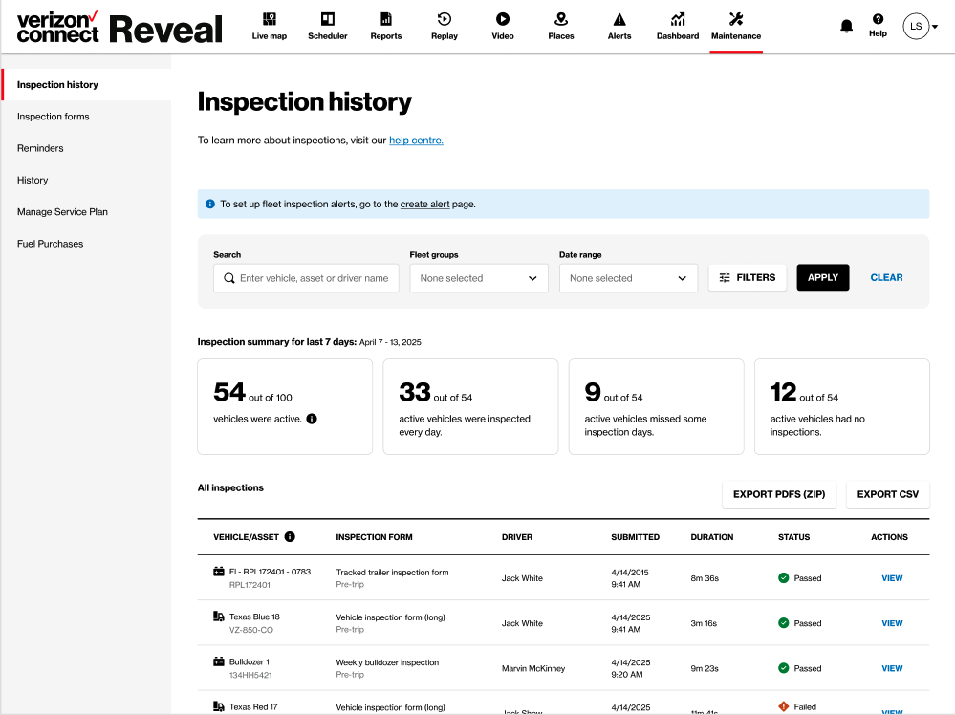Viewport: 955px width, 715px height.
Task: Click vehicle icon for Texas Red 17
Action: [x=219, y=706]
